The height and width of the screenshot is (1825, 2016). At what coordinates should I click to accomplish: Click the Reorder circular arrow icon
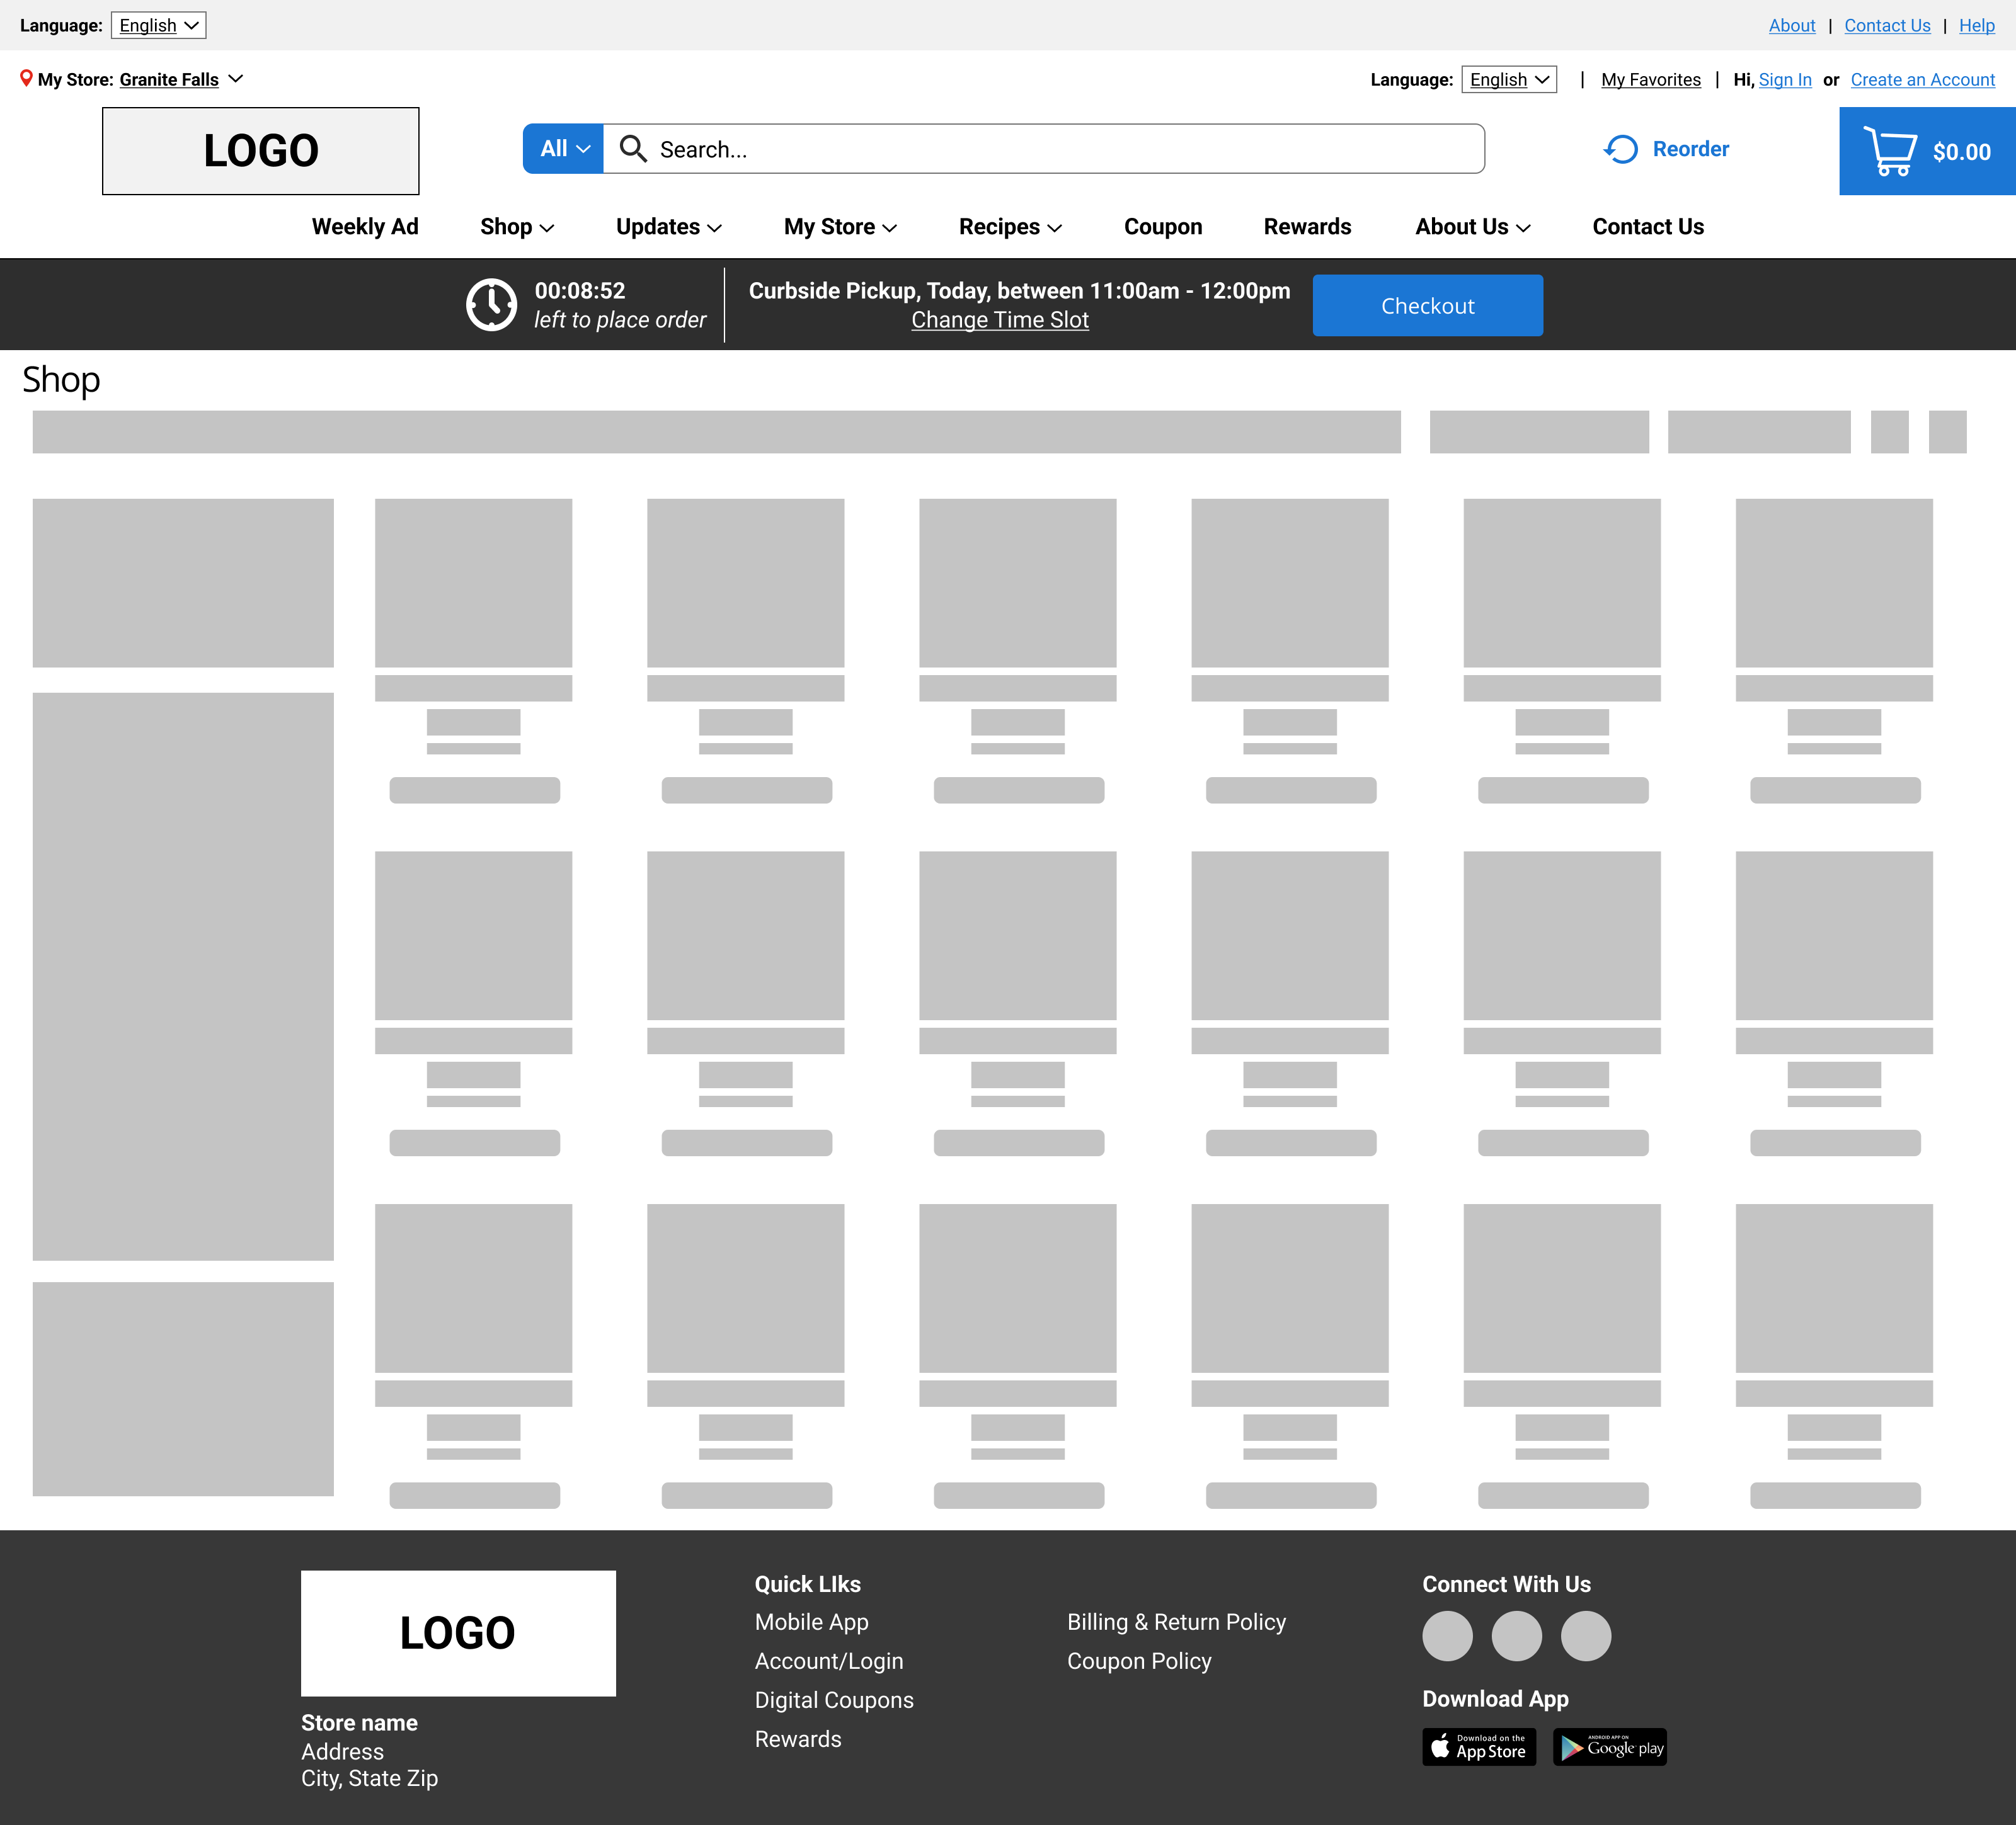pyautogui.click(x=1620, y=149)
